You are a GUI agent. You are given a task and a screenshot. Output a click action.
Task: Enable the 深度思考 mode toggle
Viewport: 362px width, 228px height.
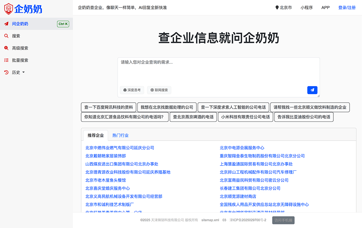coord(132,90)
